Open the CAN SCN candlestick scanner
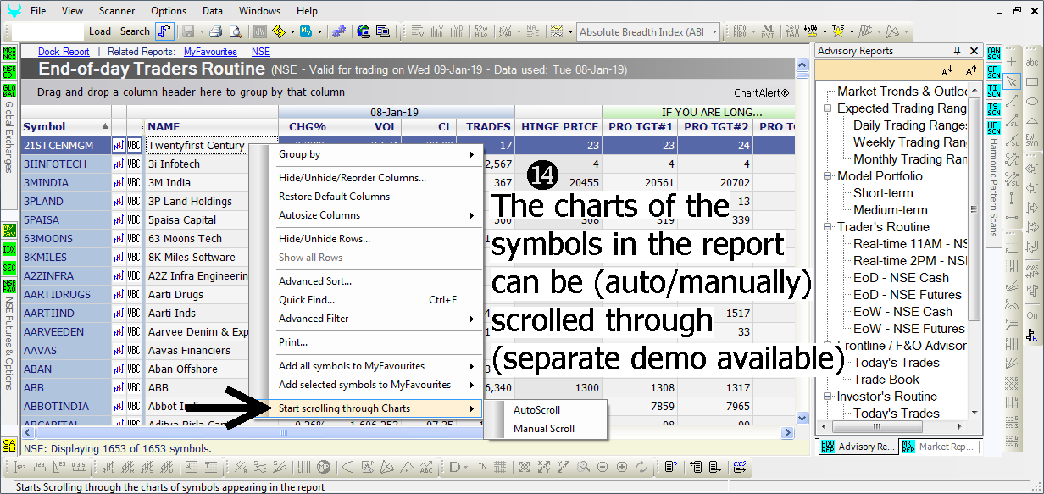 tap(994, 54)
